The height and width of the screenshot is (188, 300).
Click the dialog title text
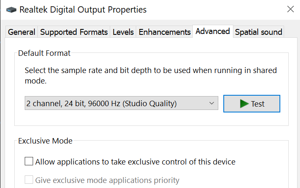coord(83,9)
